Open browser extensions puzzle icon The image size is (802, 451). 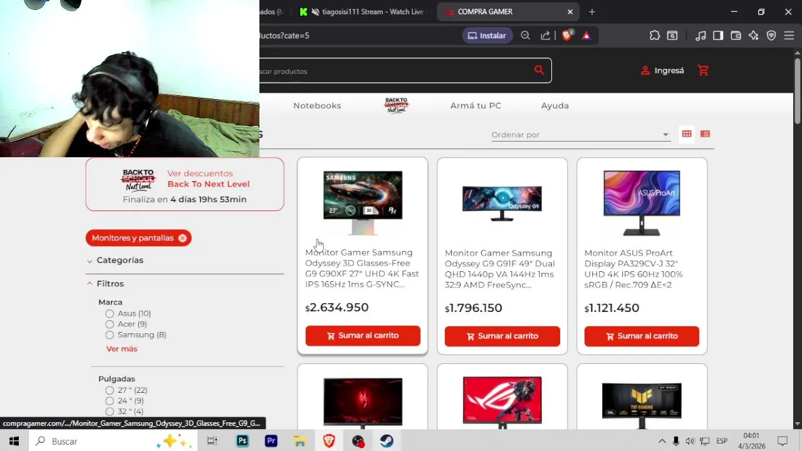[654, 36]
